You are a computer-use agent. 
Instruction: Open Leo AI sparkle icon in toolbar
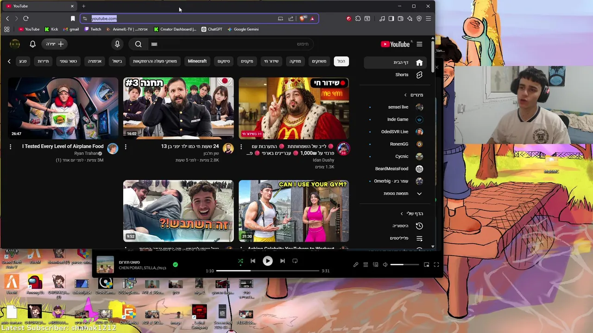[x=410, y=18]
